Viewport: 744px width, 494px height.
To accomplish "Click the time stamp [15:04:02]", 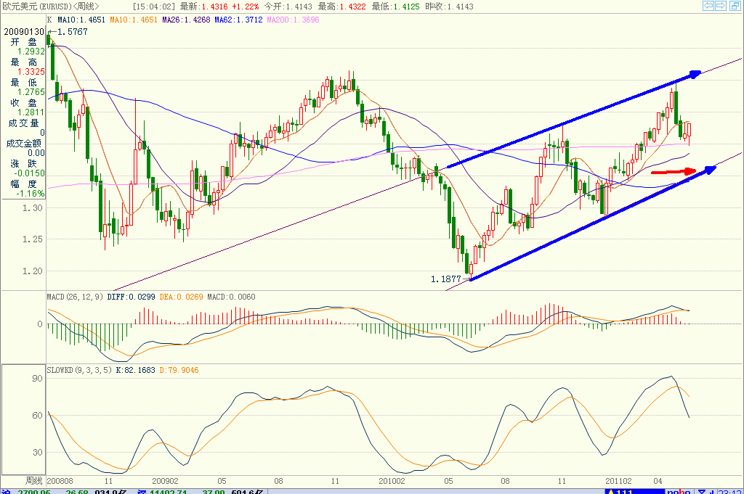I will pos(154,7).
